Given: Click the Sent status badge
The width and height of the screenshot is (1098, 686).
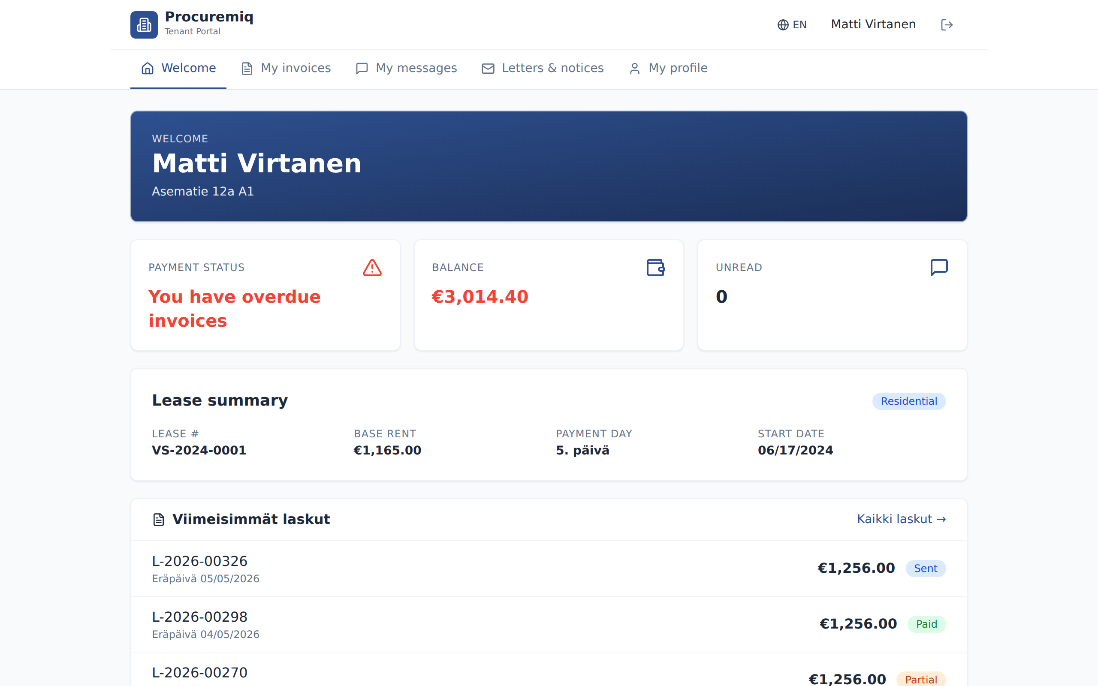Looking at the screenshot, I should [x=925, y=569].
